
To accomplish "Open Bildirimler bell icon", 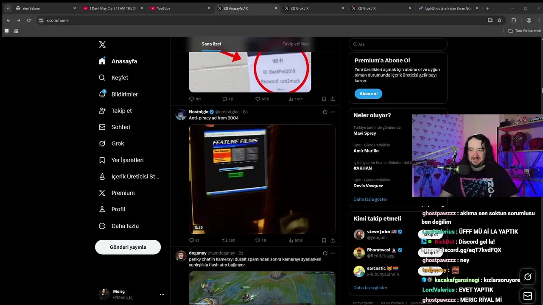I will [x=102, y=94].
